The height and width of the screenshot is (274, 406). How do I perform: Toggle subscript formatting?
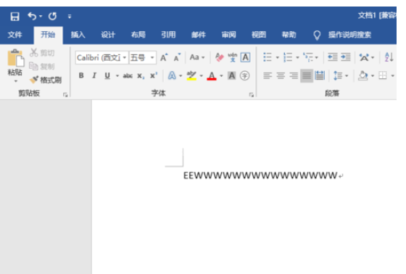pyautogui.click(x=141, y=76)
